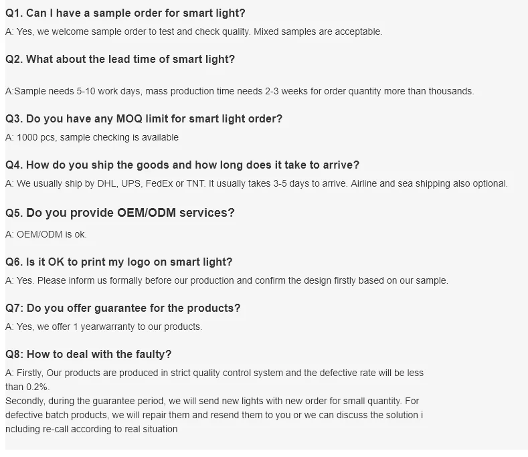Click the line starting 'Secondly, during the guarantee period'
This screenshot has width=528, height=457.
coord(212,401)
